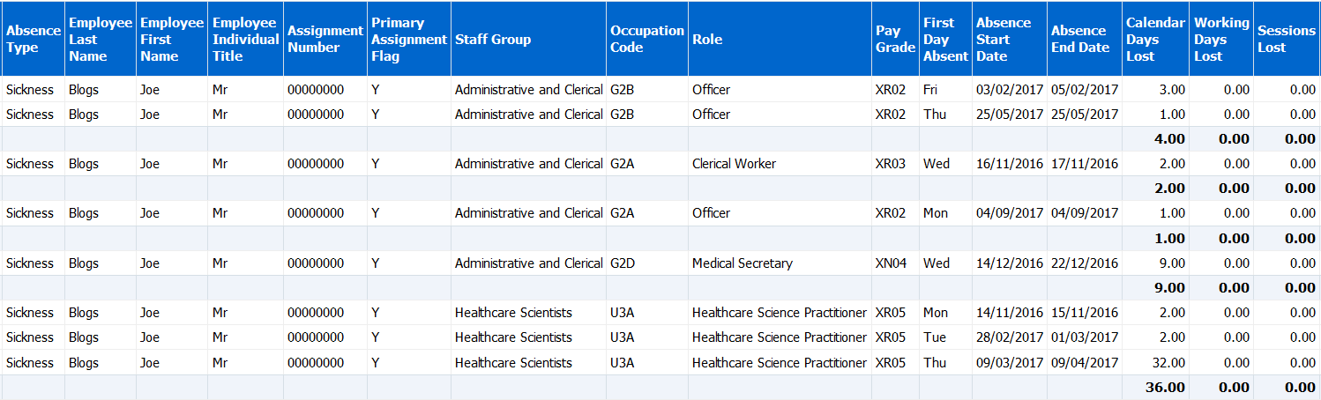Screen dimensions: 1321x400
Task: Click the Assignment Number column header
Action: 325,39
